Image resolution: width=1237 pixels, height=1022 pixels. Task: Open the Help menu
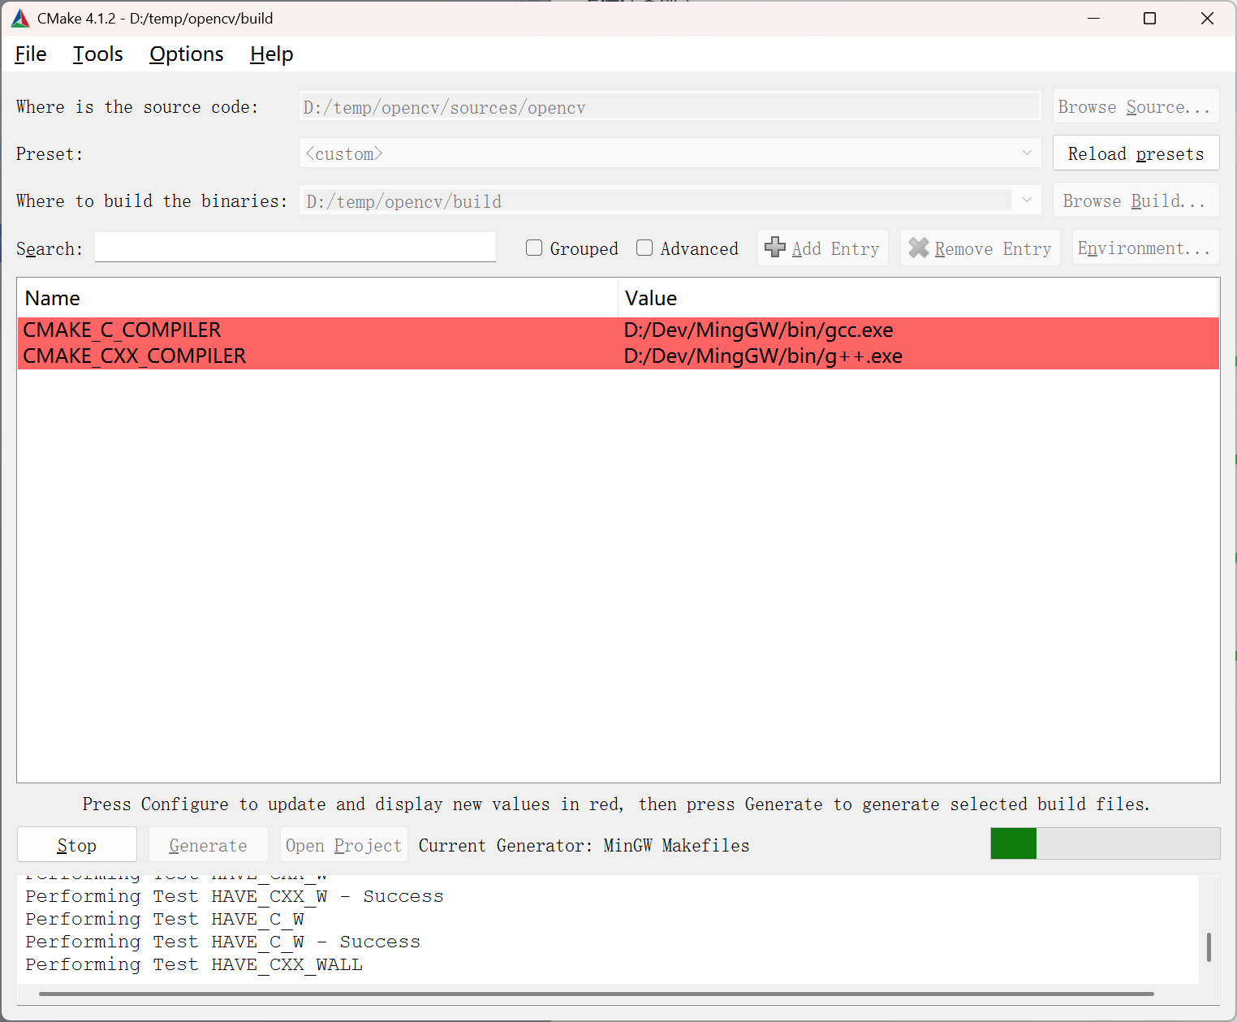pyautogui.click(x=271, y=54)
